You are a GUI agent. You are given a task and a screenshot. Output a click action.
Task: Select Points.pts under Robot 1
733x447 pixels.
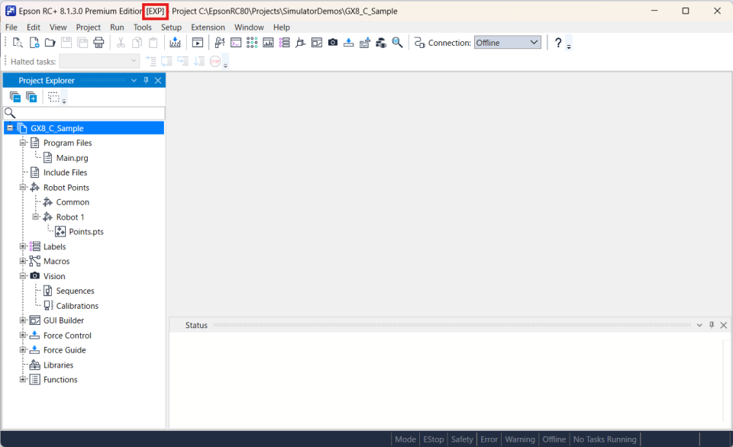pos(86,232)
